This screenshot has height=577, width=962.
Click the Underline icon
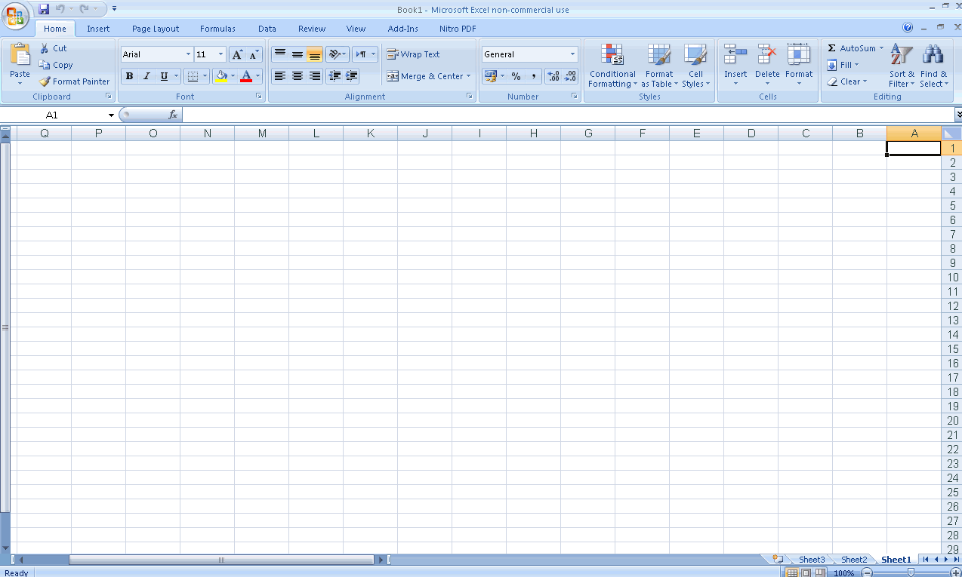(x=163, y=75)
